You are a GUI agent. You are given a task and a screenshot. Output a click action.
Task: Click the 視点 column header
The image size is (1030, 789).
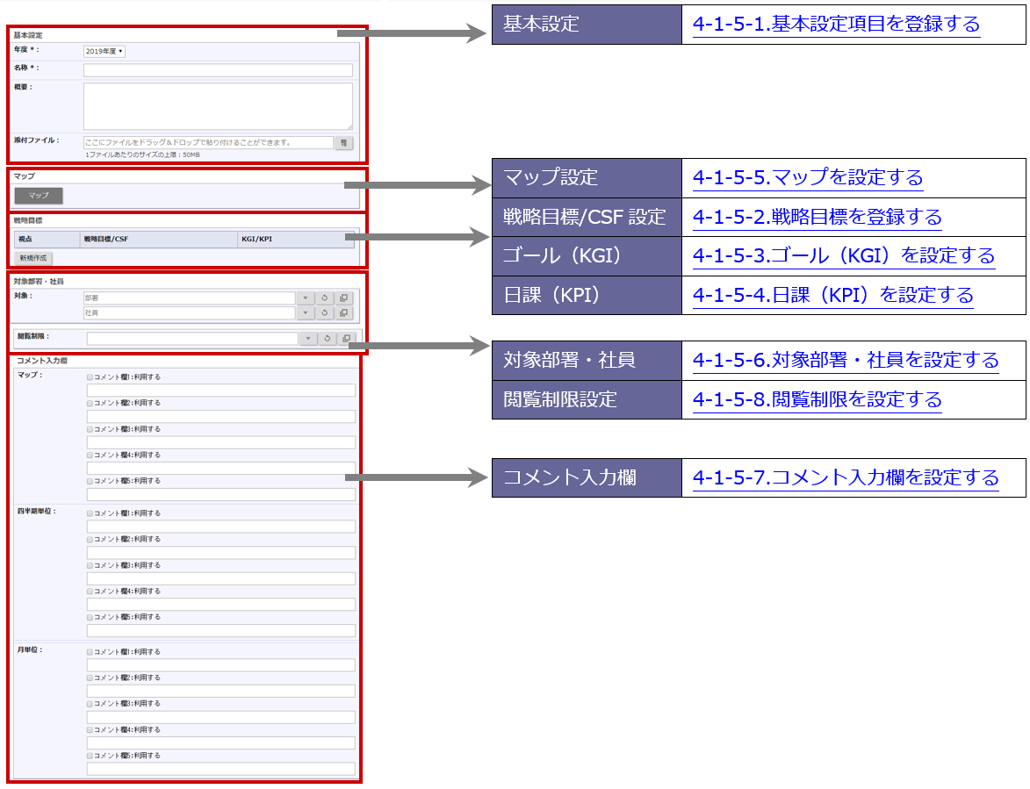[x=47, y=239]
